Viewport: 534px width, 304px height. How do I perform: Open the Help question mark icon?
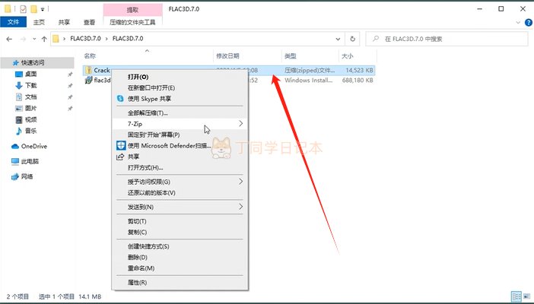point(528,23)
